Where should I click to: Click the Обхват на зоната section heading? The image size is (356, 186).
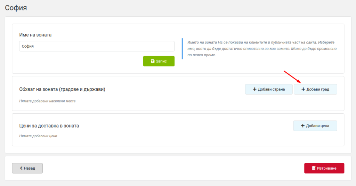tap(62, 89)
